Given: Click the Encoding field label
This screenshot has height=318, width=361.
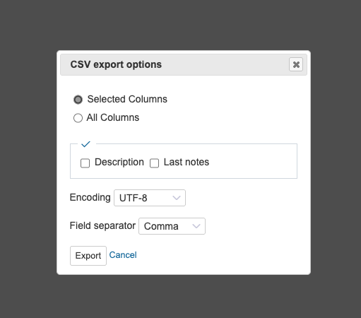Looking at the screenshot, I should [90, 197].
